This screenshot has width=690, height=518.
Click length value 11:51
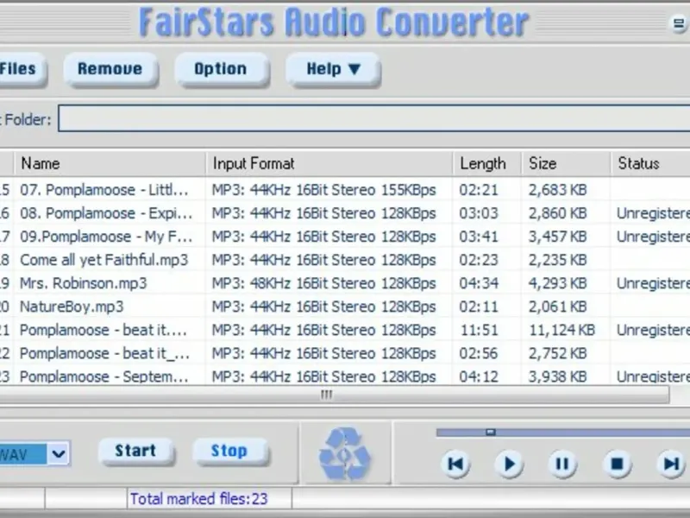pyautogui.click(x=479, y=330)
